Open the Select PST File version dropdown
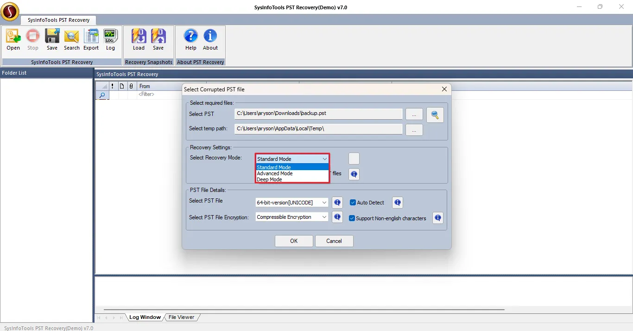The height and width of the screenshot is (331, 633). (x=292, y=203)
